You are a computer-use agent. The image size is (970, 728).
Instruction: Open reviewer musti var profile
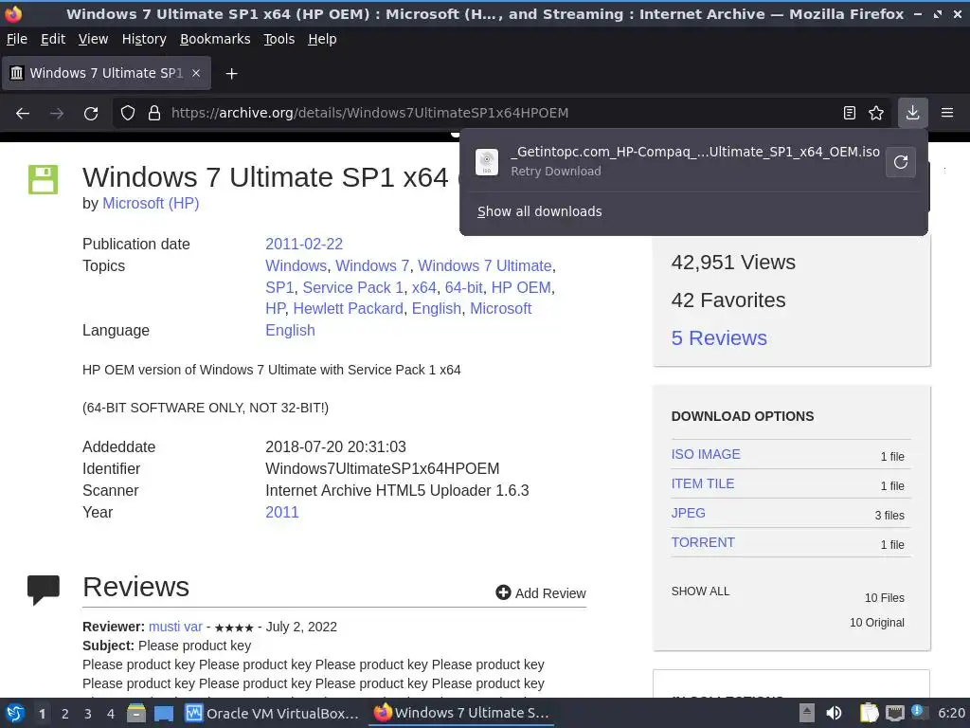[x=175, y=627]
